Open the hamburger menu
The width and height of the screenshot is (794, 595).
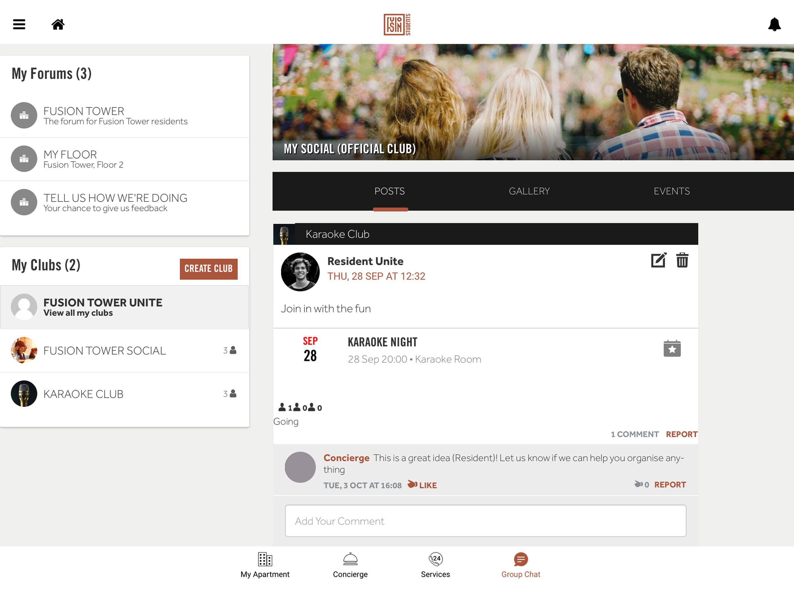(19, 24)
